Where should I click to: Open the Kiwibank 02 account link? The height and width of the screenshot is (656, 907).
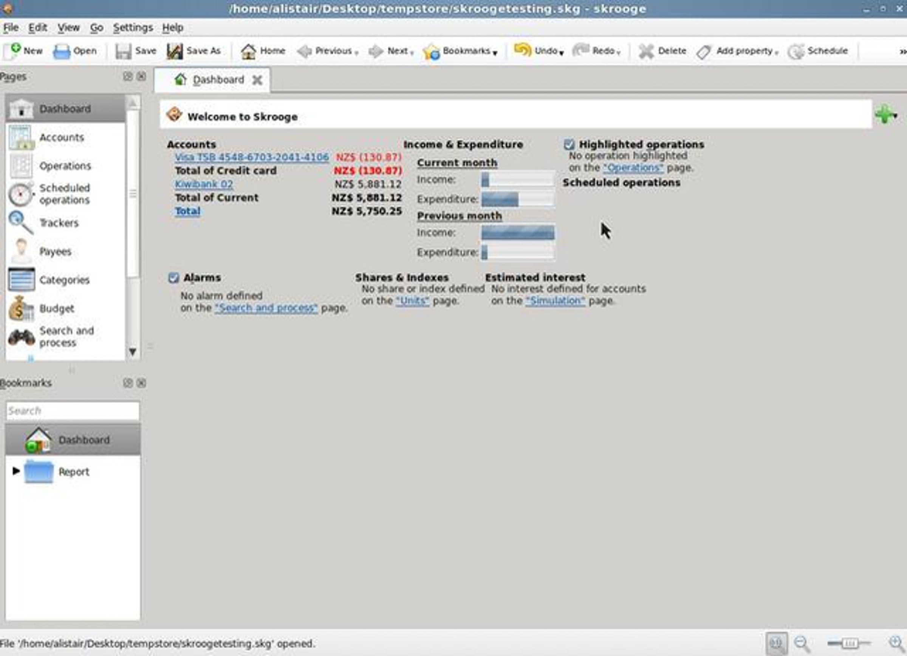coord(204,184)
